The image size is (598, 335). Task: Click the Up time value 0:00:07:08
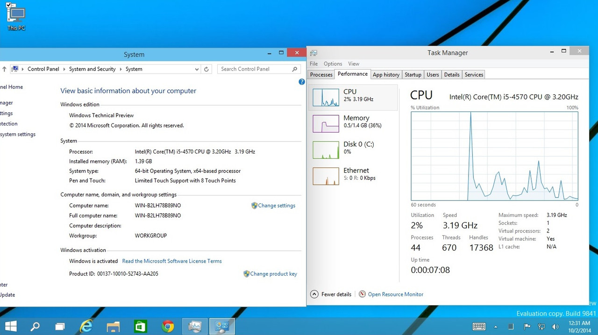click(430, 270)
